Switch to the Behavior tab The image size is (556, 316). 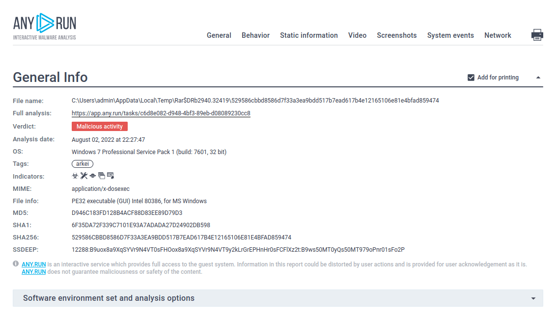(255, 35)
